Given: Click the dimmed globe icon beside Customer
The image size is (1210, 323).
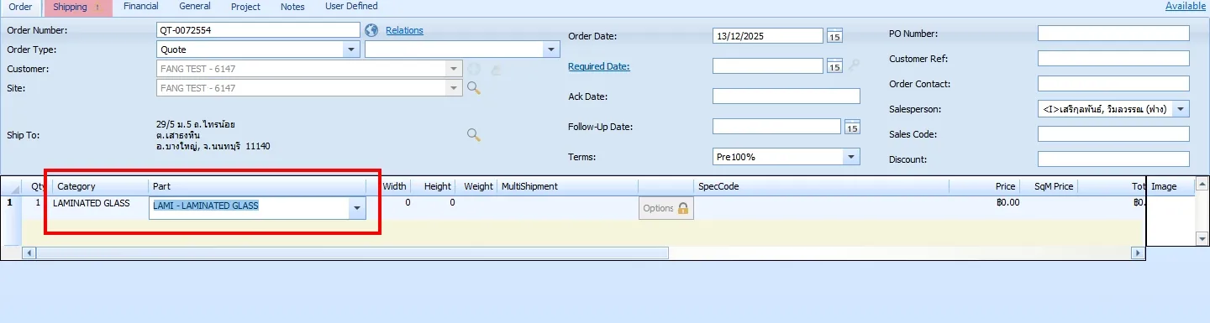Looking at the screenshot, I should (x=474, y=69).
